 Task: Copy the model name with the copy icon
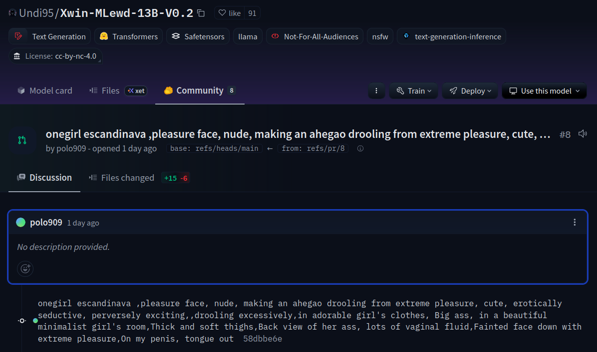click(201, 13)
